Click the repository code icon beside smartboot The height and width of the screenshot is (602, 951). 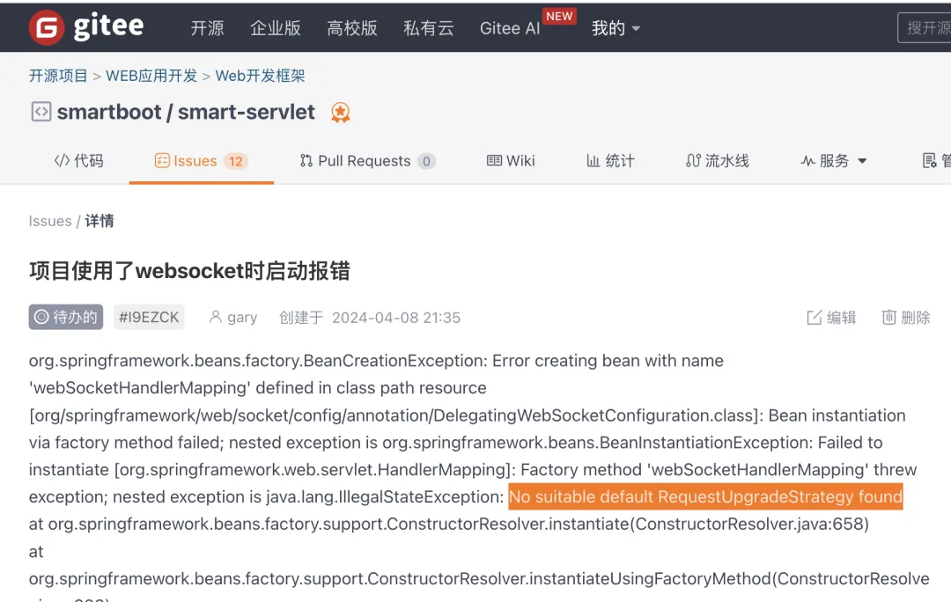pos(41,112)
